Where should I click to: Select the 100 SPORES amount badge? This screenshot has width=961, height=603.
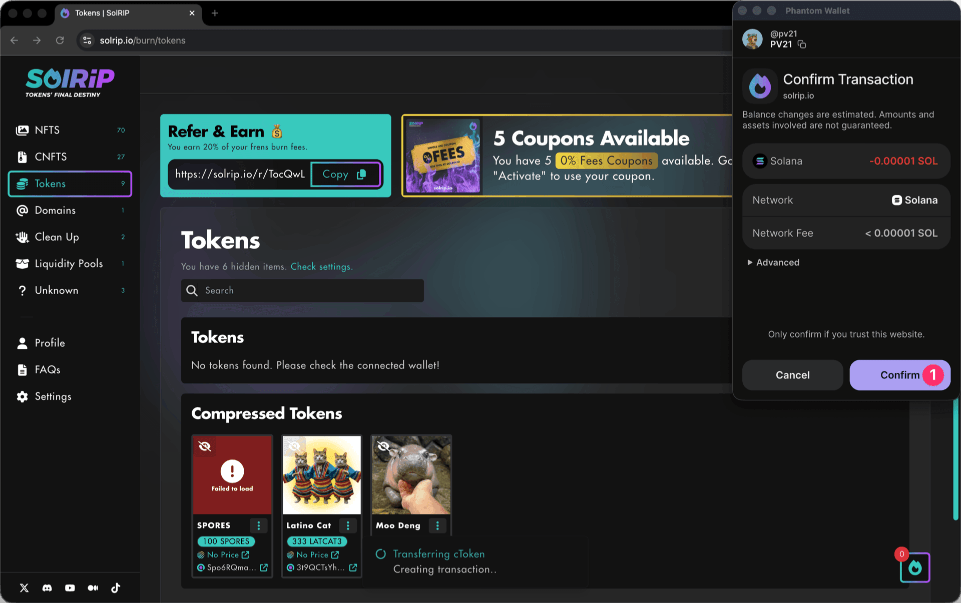pyautogui.click(x=226, y=541)
